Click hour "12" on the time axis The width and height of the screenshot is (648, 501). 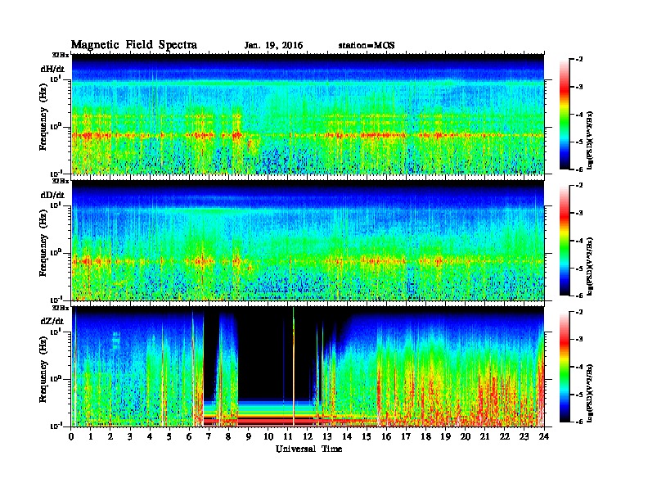point(308,437)
